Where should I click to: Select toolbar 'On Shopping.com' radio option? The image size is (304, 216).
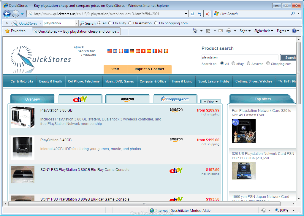[156, 23]
